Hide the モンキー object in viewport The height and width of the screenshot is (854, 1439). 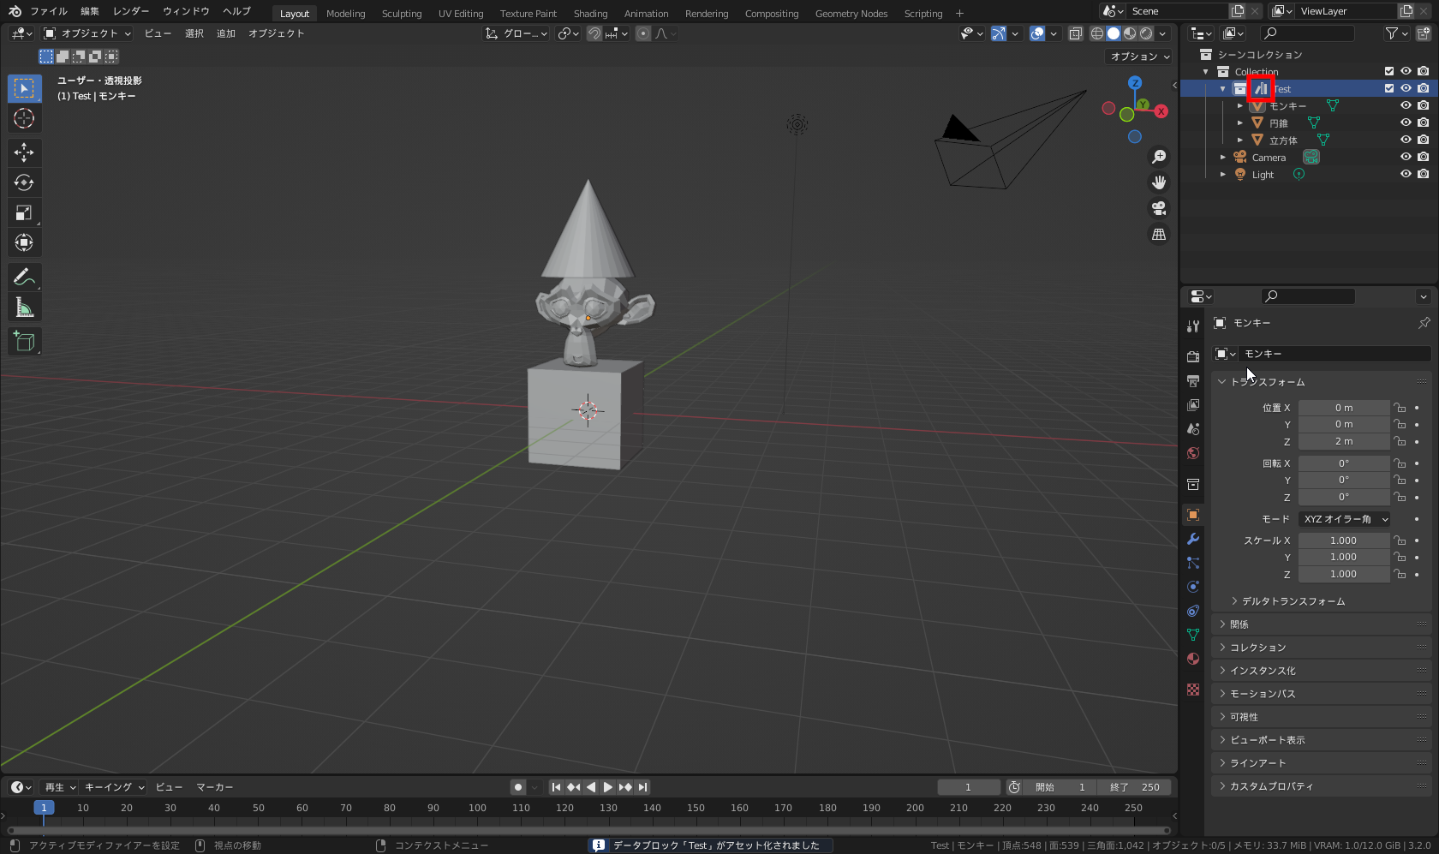pos(1406,105)
